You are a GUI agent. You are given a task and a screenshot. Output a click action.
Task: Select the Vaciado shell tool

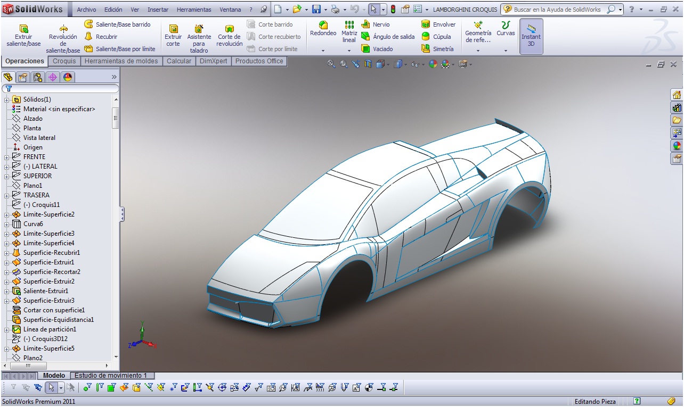coord(377,49)
